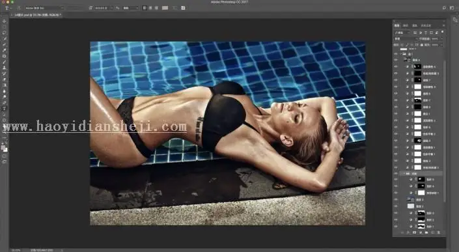Open the font family dropdown
This screenshot has height=252, width=459.
[44, 8]
